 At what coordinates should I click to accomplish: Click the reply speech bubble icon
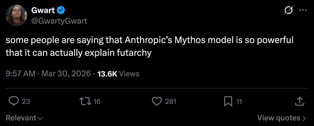13,101
